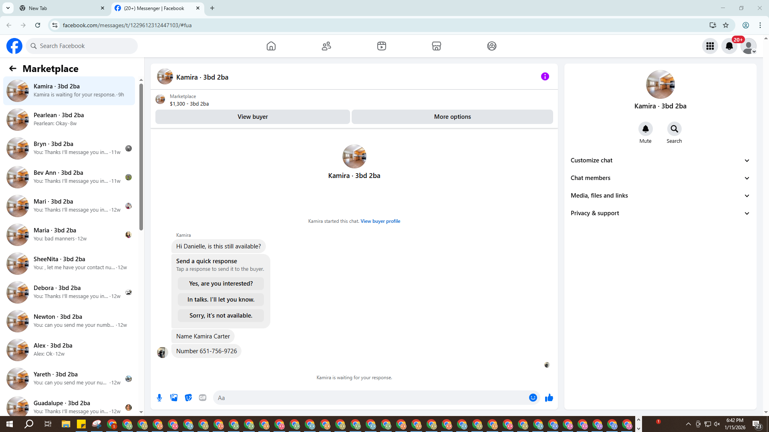The height and width of the screenshot is (432, 769).
Task: Send the "Sorry, it's not available." quick response
Action: click(x=221, y=316)
